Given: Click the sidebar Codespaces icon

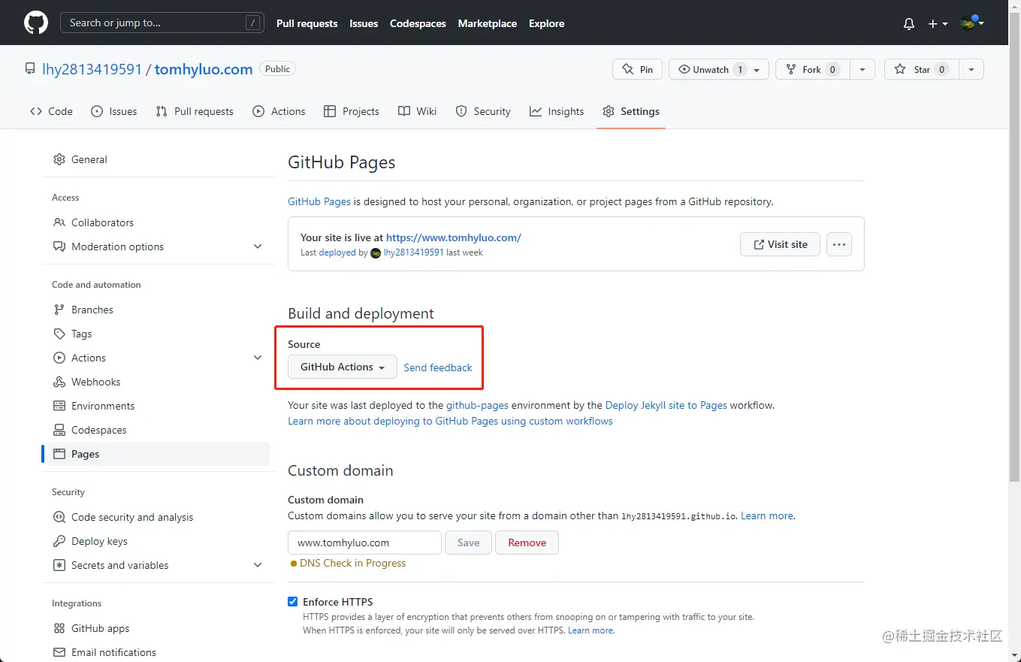Looking at the screenshot, I should coord(59,430).
